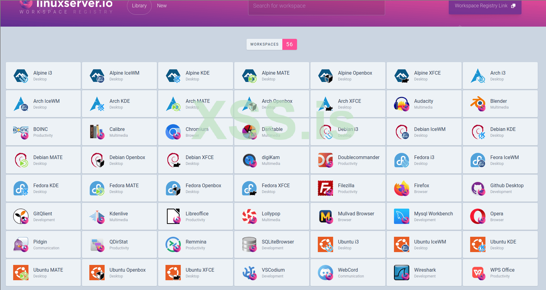Click the Mysql Workbench dolphin icon
This screenshot has height=290, width=546.
pyautogui.click(x=402, y=217)
